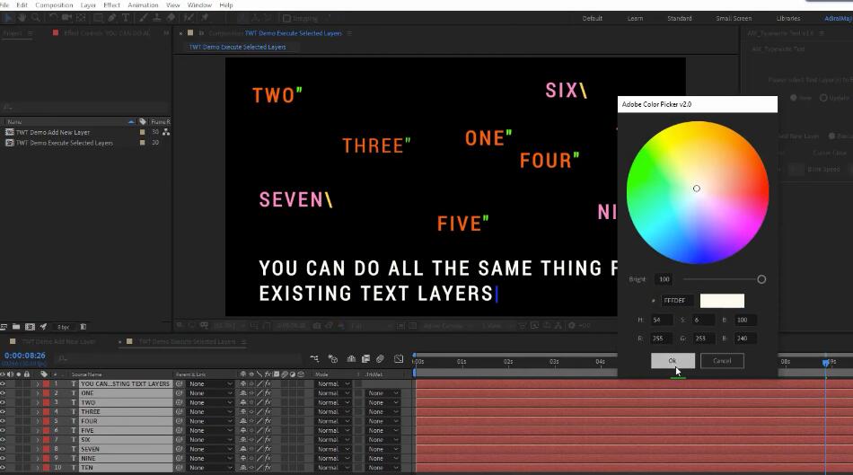Expand layer ONE properties
The height and width of the screenshot is (475, 853).
click(38, 393)
